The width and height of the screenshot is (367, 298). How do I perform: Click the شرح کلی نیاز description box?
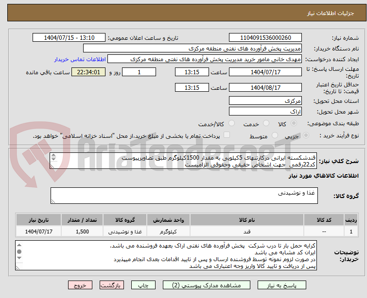click(183, 161)
